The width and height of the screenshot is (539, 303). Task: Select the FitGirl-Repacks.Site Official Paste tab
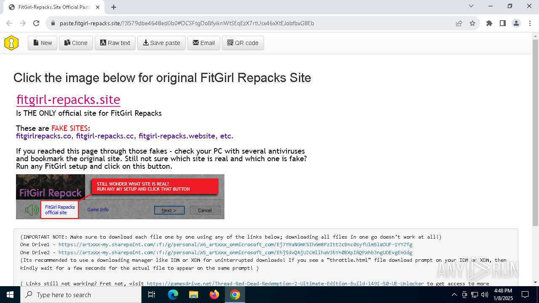(53, 7)
